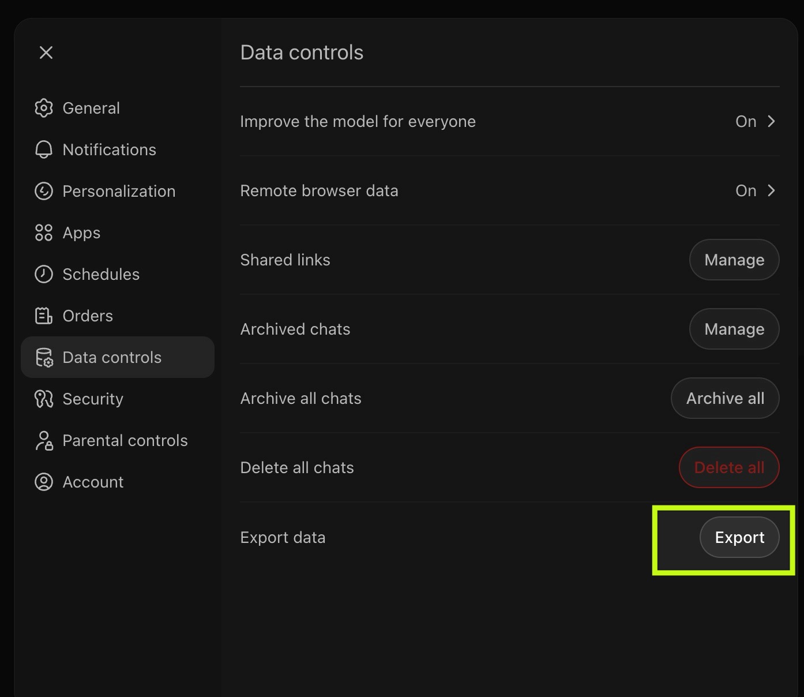Switch to the Security section
Image resolution: width=804 pixels, height=697 pixels.
pos(92,399)
